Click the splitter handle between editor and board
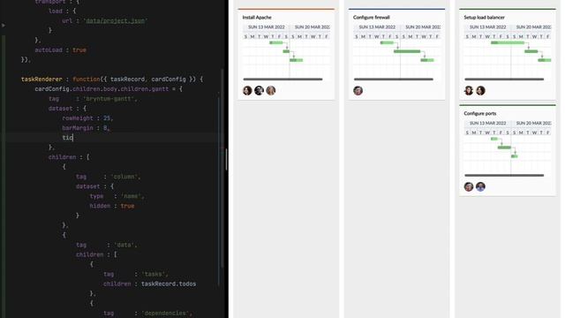Viewport: 565px width, 318px height. [x=226, y=159]
